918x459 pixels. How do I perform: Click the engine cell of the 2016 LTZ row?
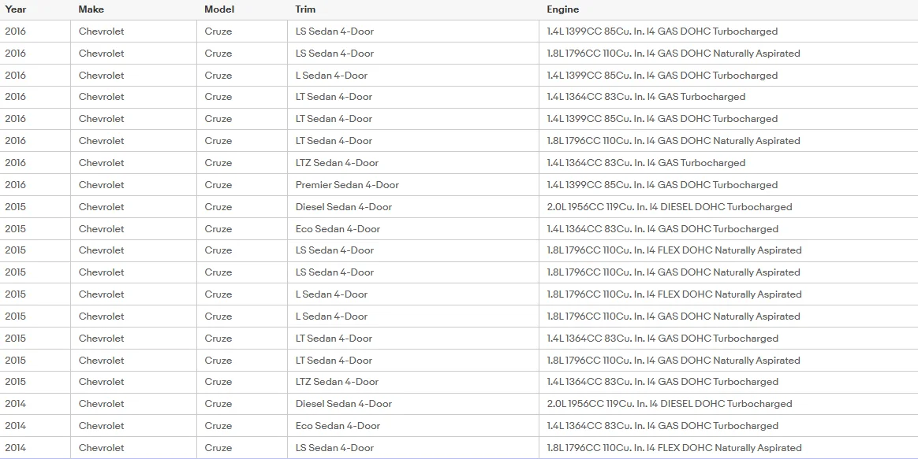pos(646,162)
